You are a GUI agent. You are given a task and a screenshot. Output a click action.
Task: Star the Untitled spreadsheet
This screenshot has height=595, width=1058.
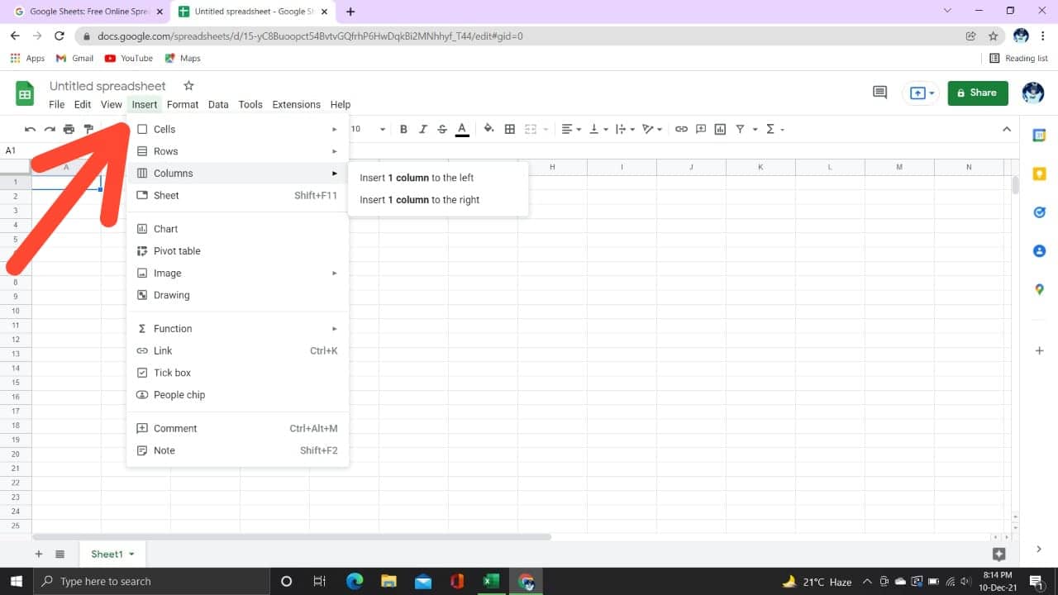coord(188,86)
